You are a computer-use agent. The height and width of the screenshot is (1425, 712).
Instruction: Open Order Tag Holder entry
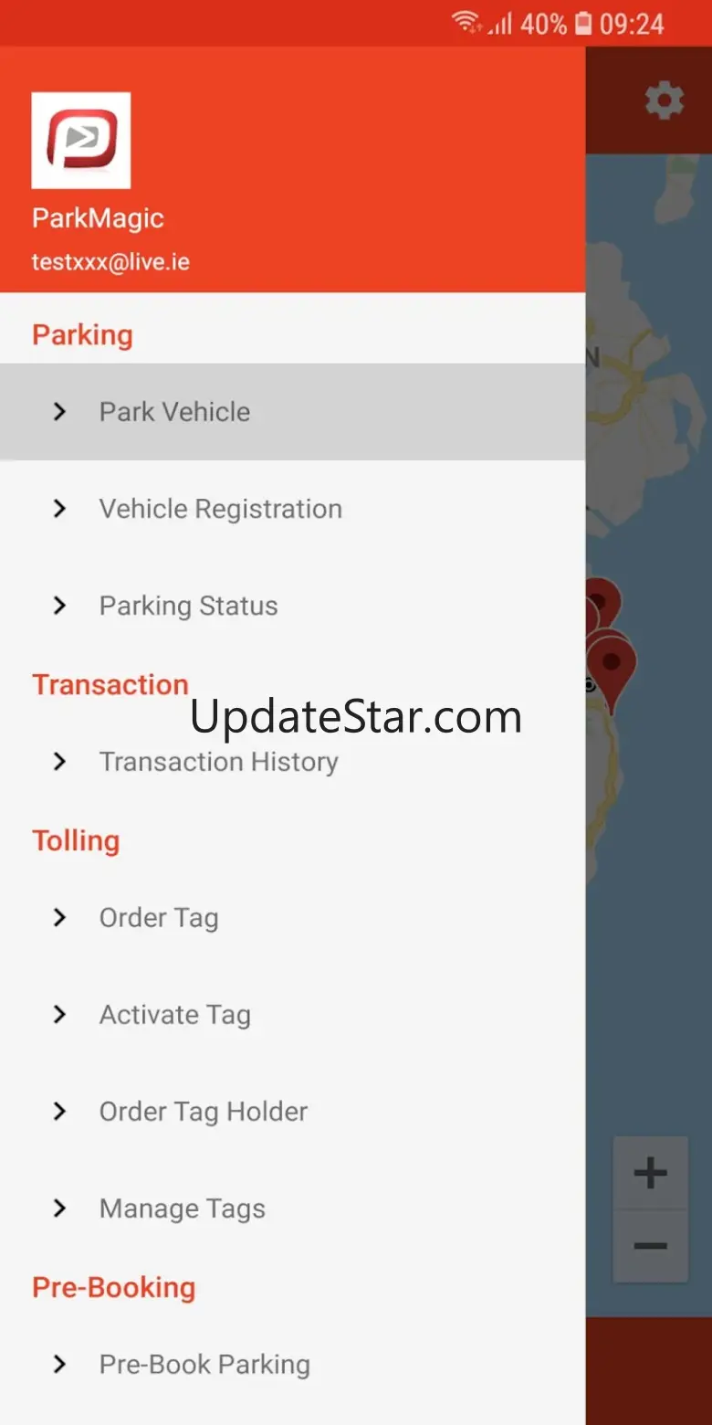(292, 1111)
